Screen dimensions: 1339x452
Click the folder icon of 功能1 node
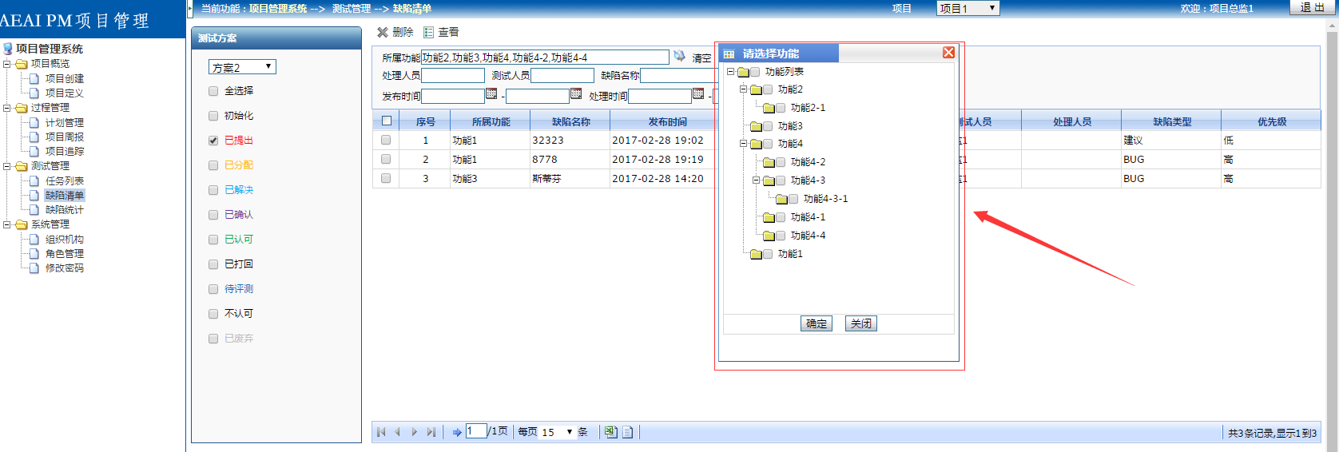click(x=756, y=254)
